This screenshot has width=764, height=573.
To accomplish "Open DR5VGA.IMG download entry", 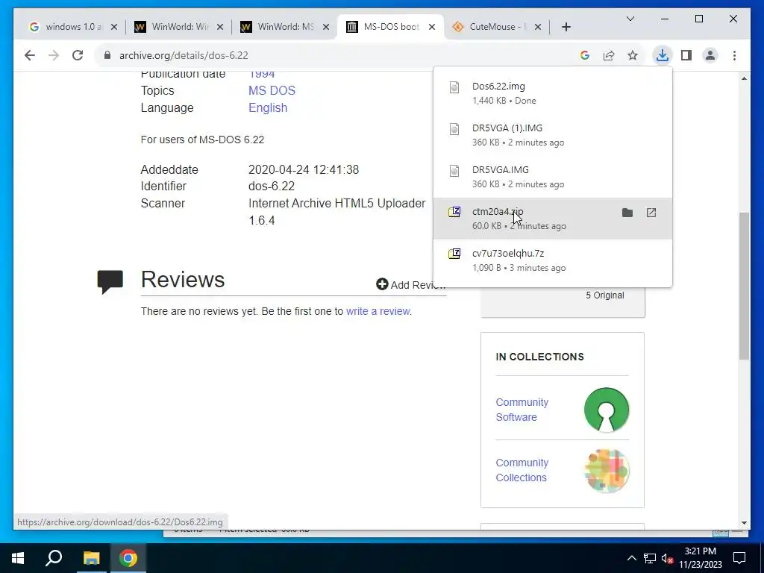I will [x=553, y=177].
